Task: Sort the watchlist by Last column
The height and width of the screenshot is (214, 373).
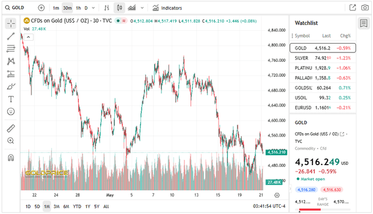Action: [x=326, y=36]
